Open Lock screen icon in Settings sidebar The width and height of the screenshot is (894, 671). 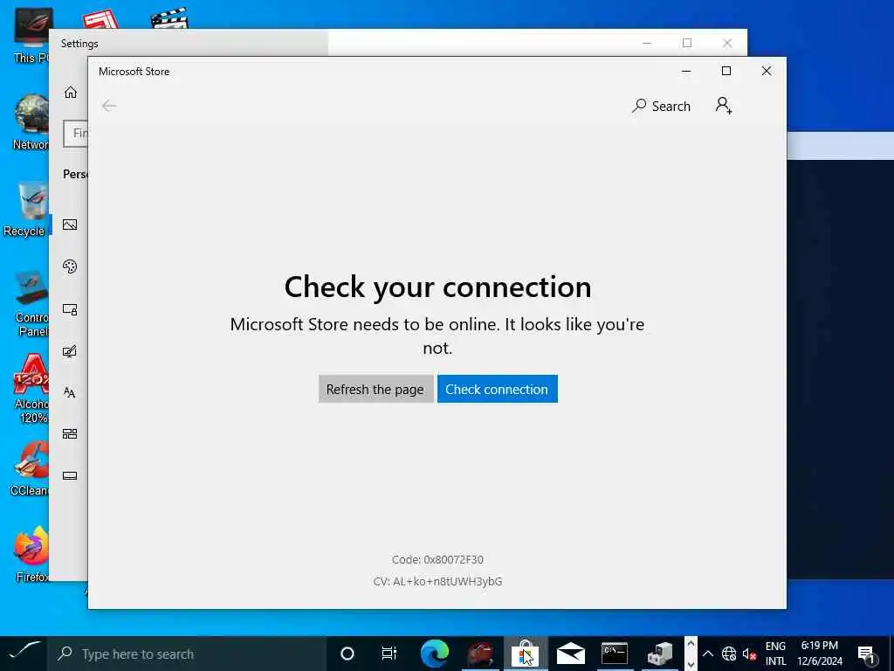[70, 309]
